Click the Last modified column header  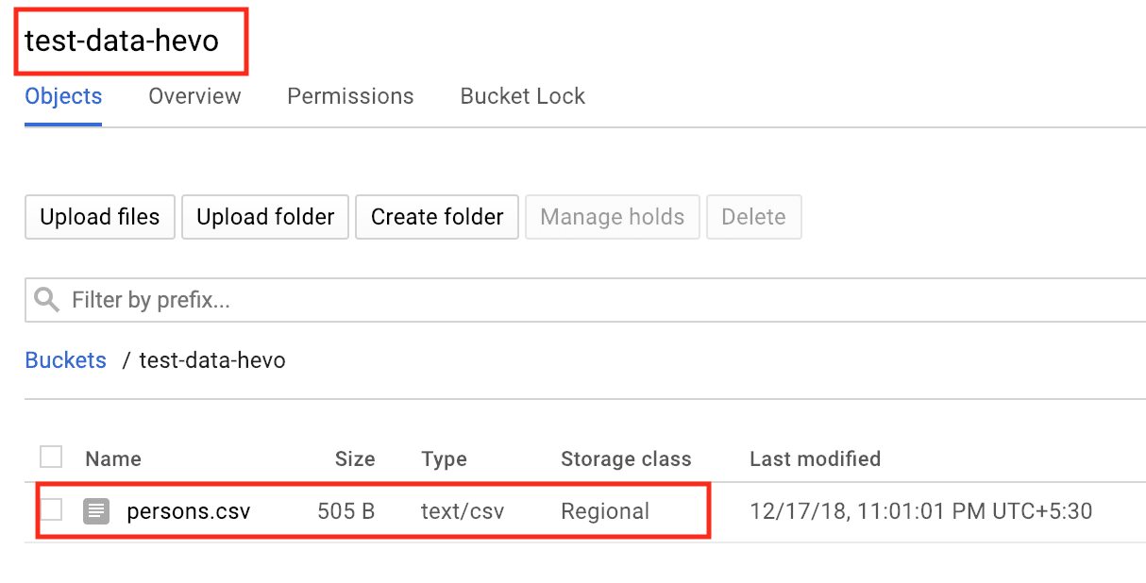click(815, 458)
